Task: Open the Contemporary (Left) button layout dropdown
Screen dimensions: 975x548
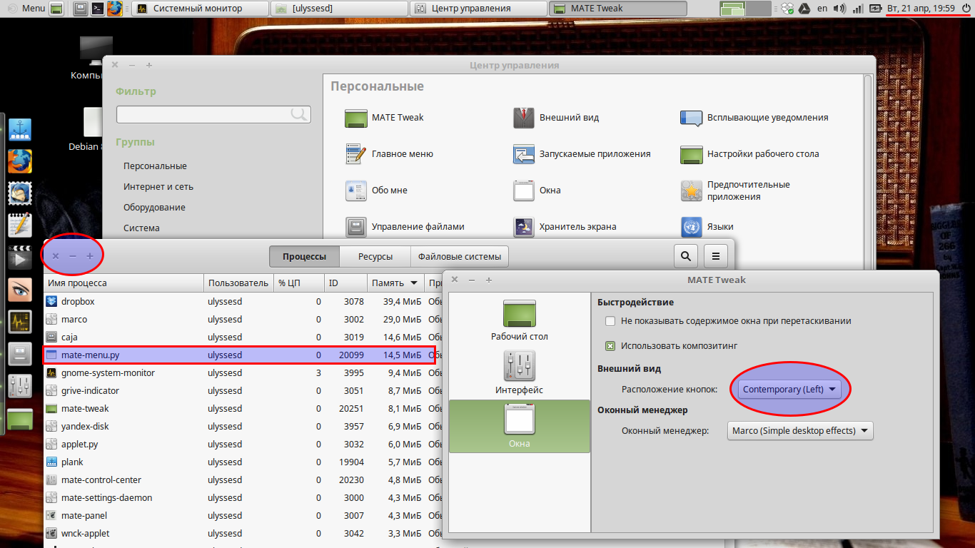Action: coord(789,389)
